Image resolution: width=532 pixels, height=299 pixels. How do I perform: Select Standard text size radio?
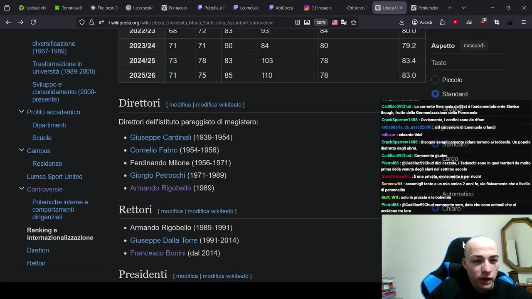(435, 94)
